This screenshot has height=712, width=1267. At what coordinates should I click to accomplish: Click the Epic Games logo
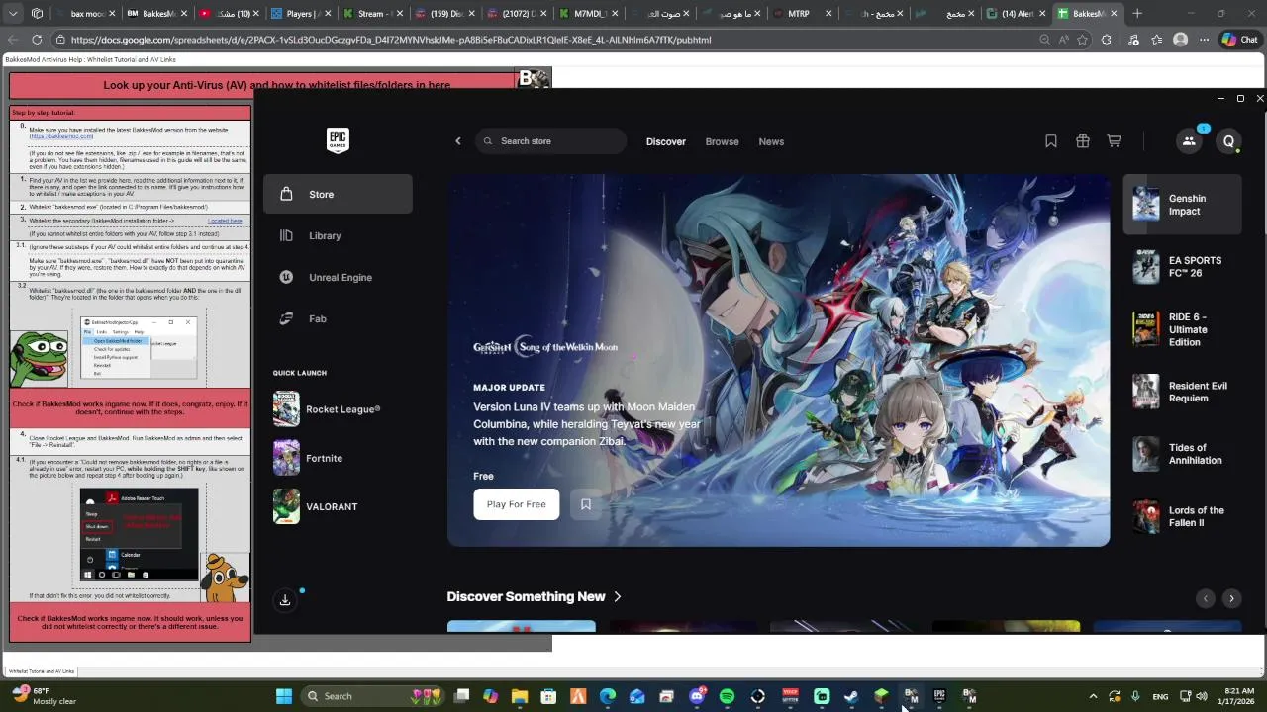coord(338,140)
